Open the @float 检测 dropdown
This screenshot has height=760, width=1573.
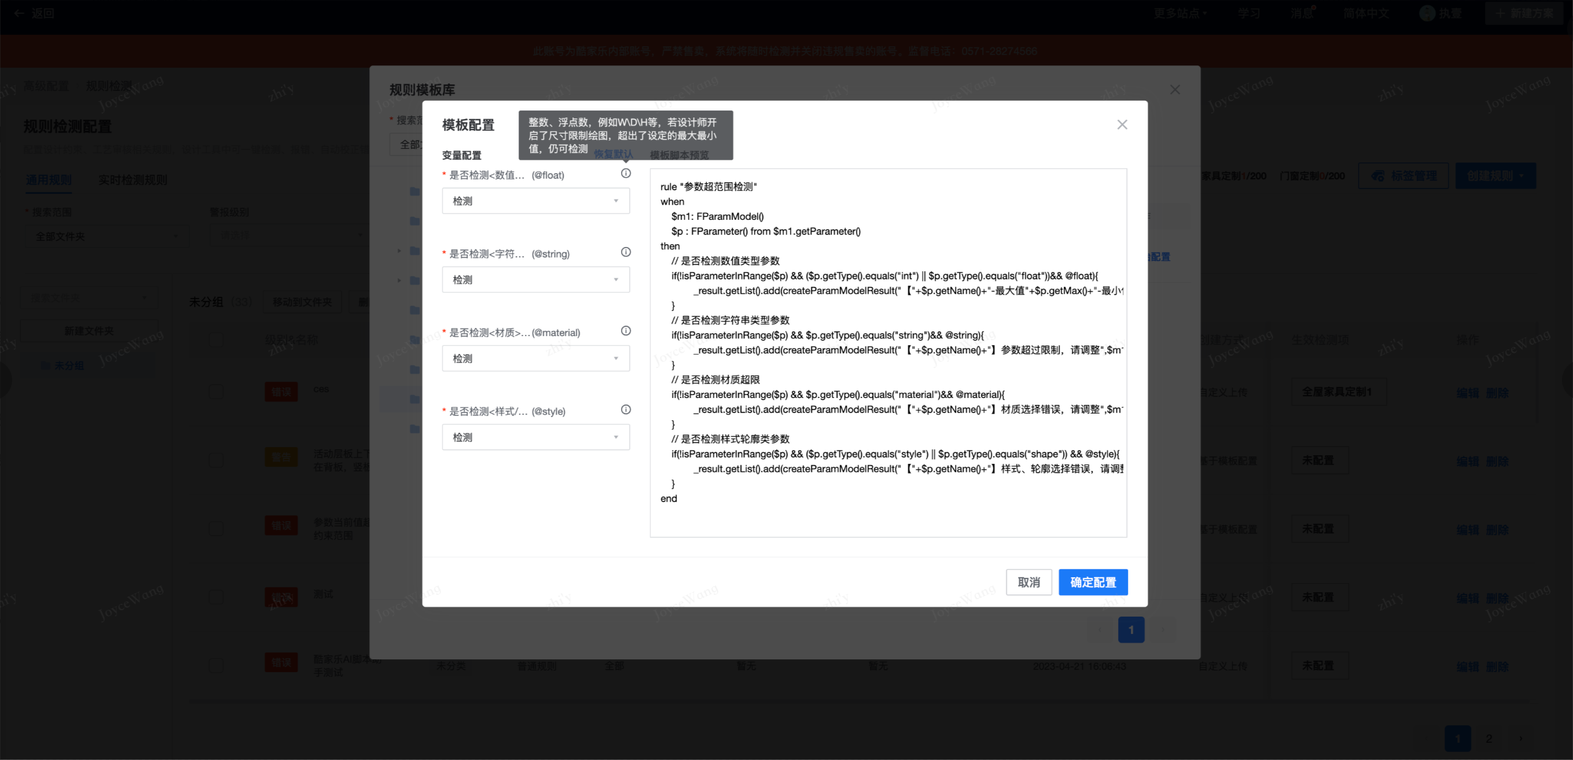(535, 201)
